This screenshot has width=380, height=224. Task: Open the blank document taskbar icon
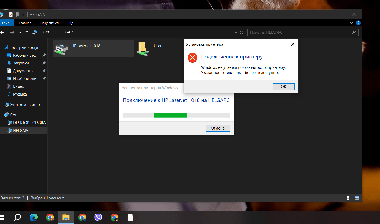[130, 218]
